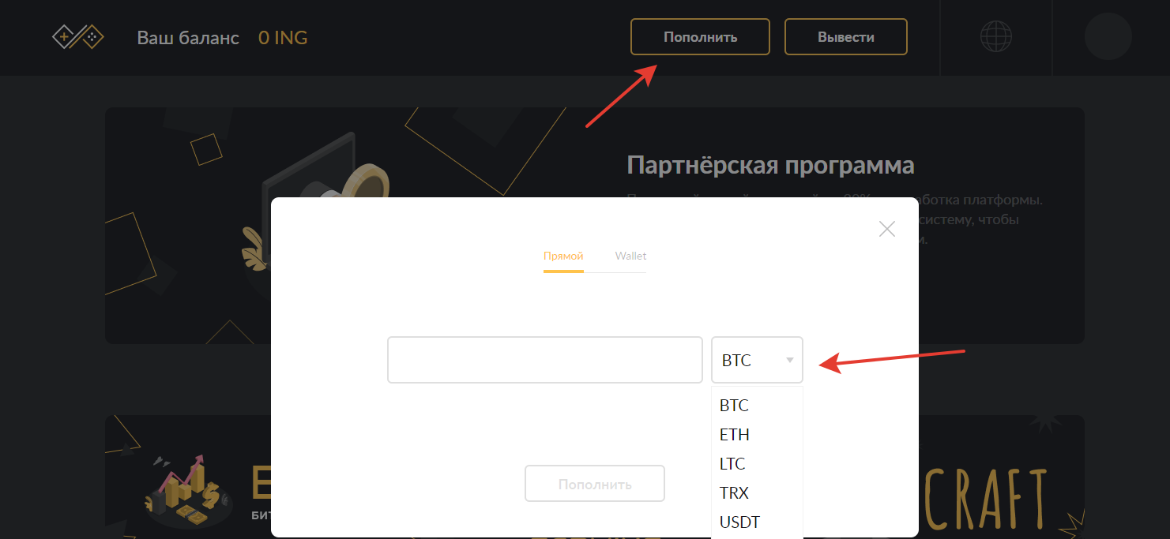
Task: Expand the BTC currency dropdown
Action: pos(757,360)
